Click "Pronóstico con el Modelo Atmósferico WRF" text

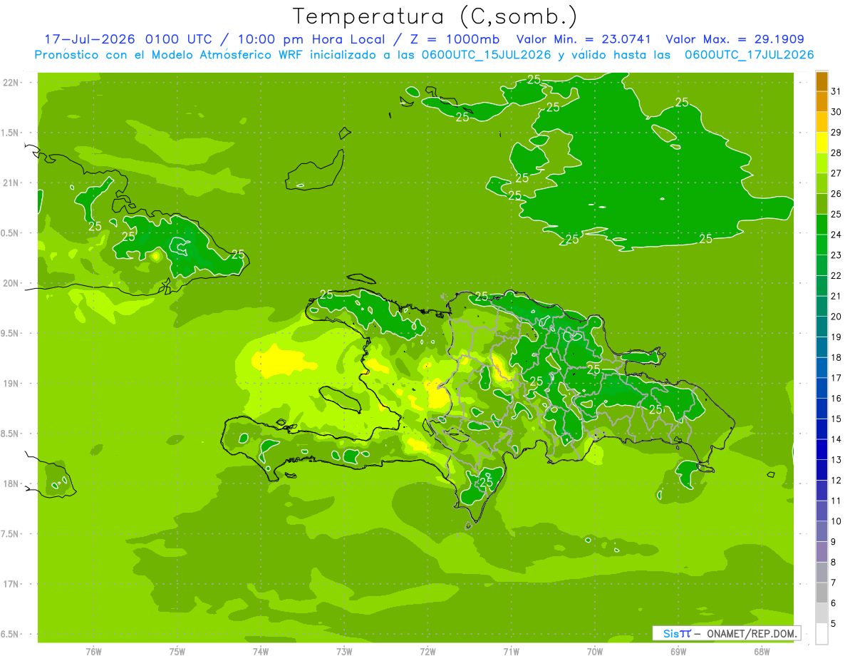[170, 55]
